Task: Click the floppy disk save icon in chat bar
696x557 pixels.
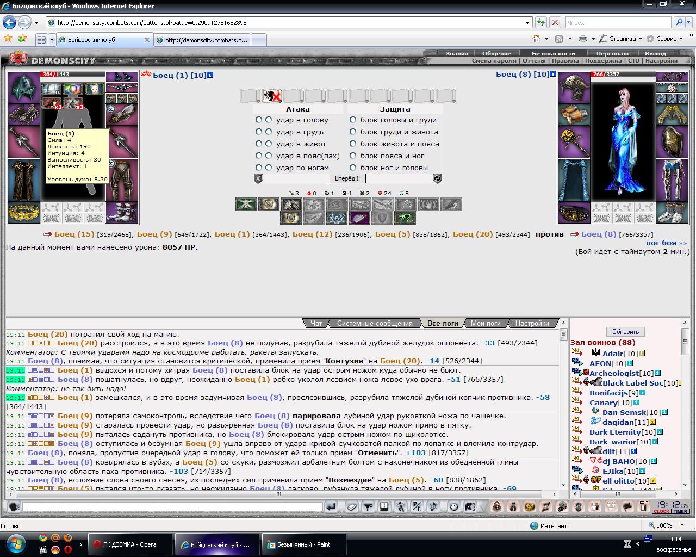Action: pyautogui.click(x=384, y=507)
